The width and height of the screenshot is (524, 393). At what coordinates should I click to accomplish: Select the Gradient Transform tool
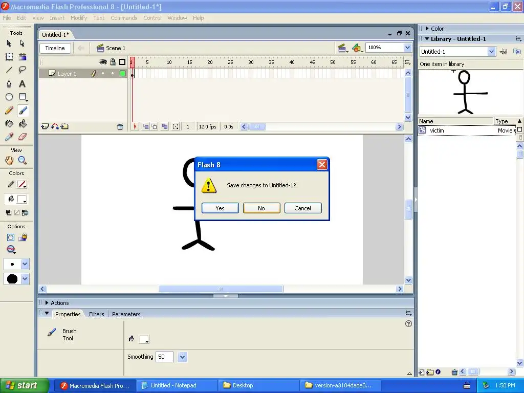(x=23, y=57)
